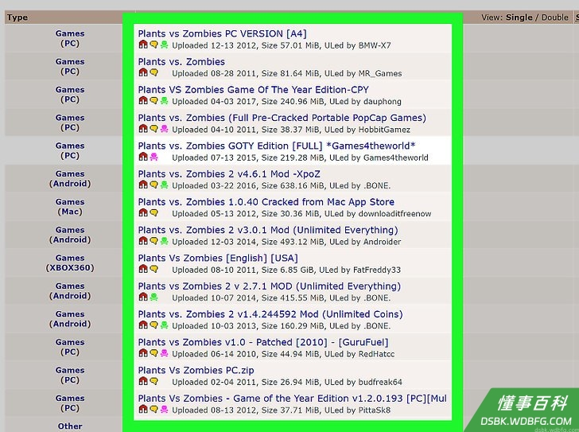
Task: Open Games category beside XBOX360 row
Action: click(70, 258)
